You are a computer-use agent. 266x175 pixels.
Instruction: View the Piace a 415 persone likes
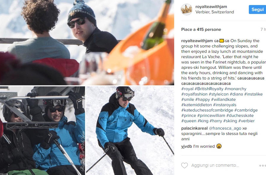pyautogui.click(x=201, y=29)
